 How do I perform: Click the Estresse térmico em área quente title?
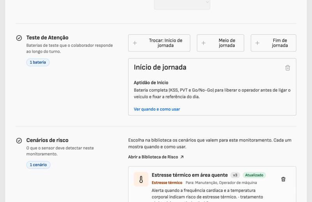(x=190, y=175)
